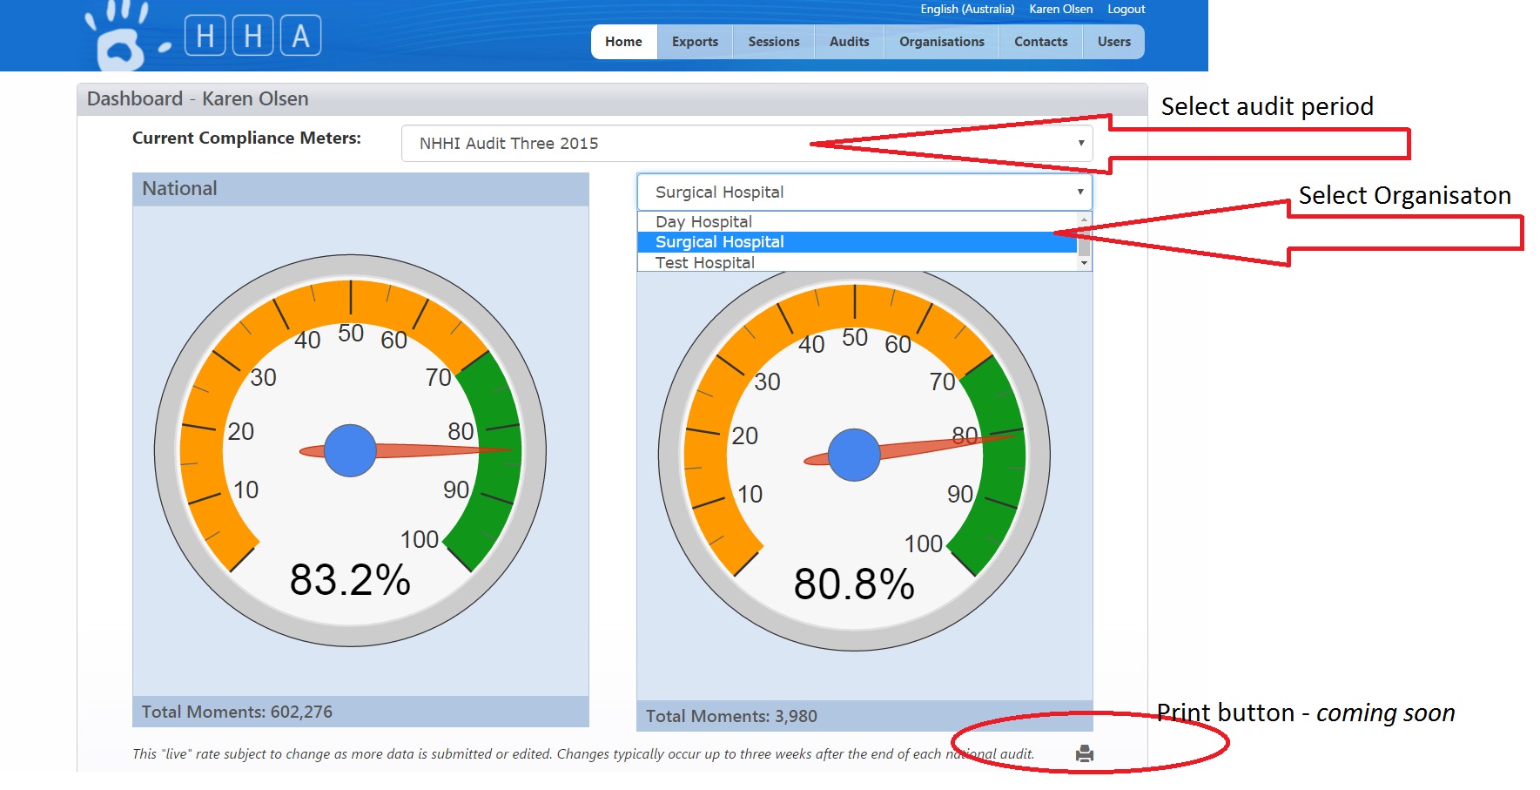Click the organisation gauge showing 80.8%
The height and width of the screenshot is (790, 1540).
(x=854, y=455)
